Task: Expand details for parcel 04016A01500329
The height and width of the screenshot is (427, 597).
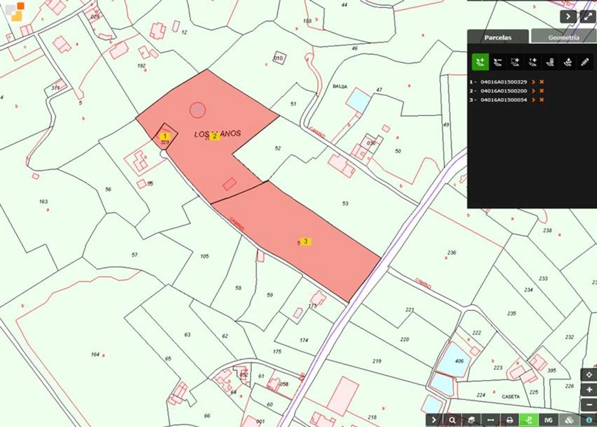Action: tap(533, 82)
